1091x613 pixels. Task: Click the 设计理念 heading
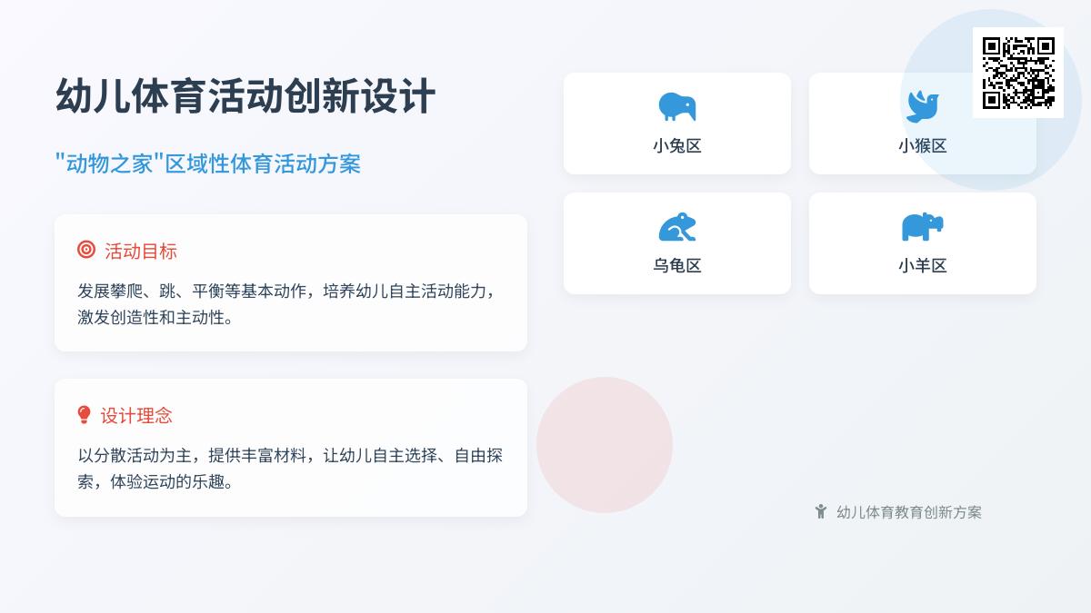pyautogui.click(x=136, y=416)
